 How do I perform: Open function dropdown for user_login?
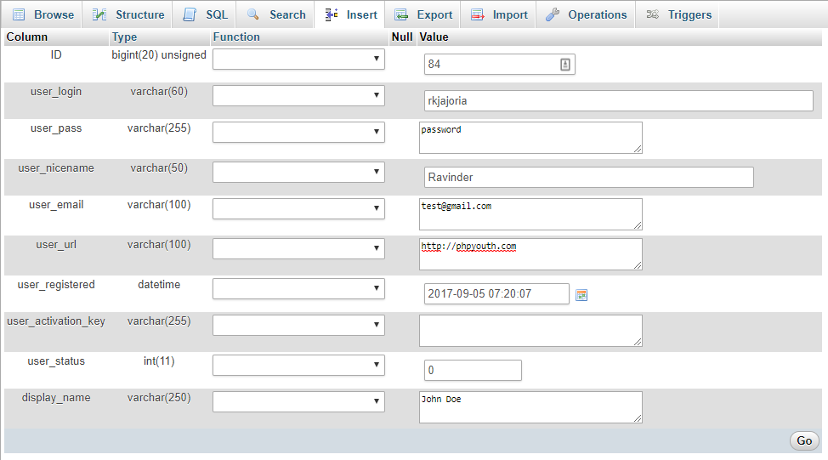coord(298,95)
